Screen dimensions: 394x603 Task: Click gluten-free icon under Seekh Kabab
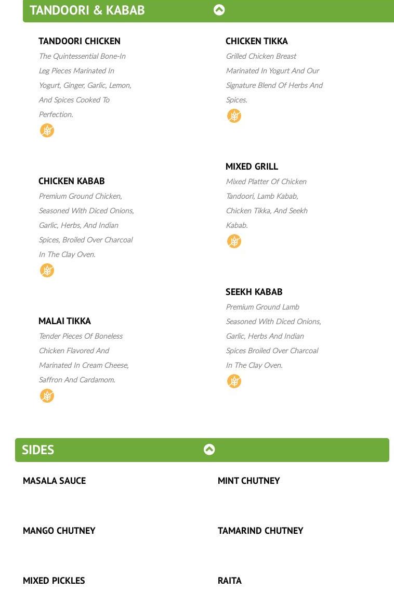point(234,381)
